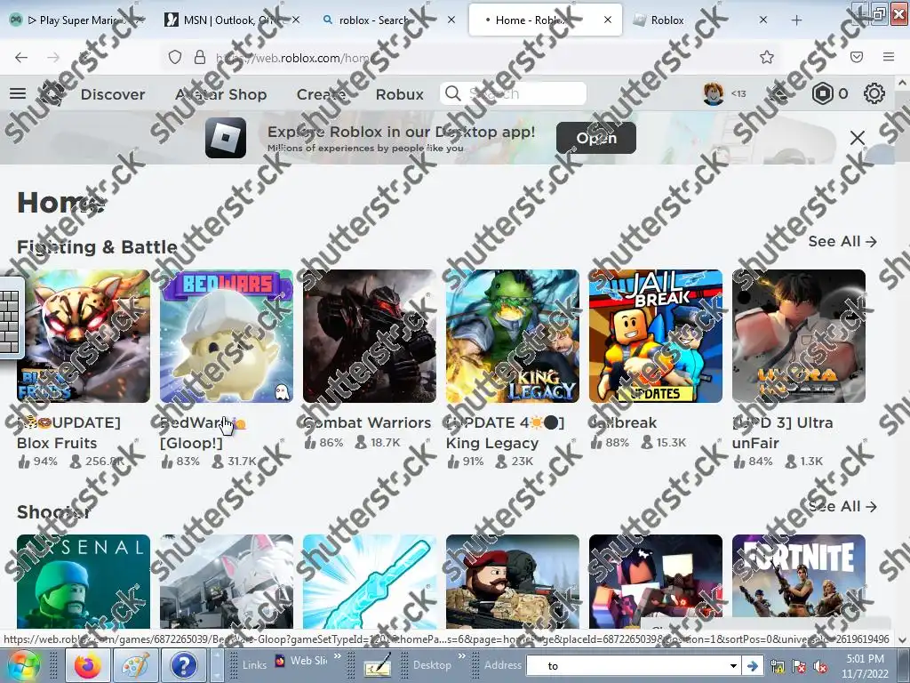Switch to the MSN Outlook tab
This screenshot has width=910, height=683.
(x=232, y=20)
